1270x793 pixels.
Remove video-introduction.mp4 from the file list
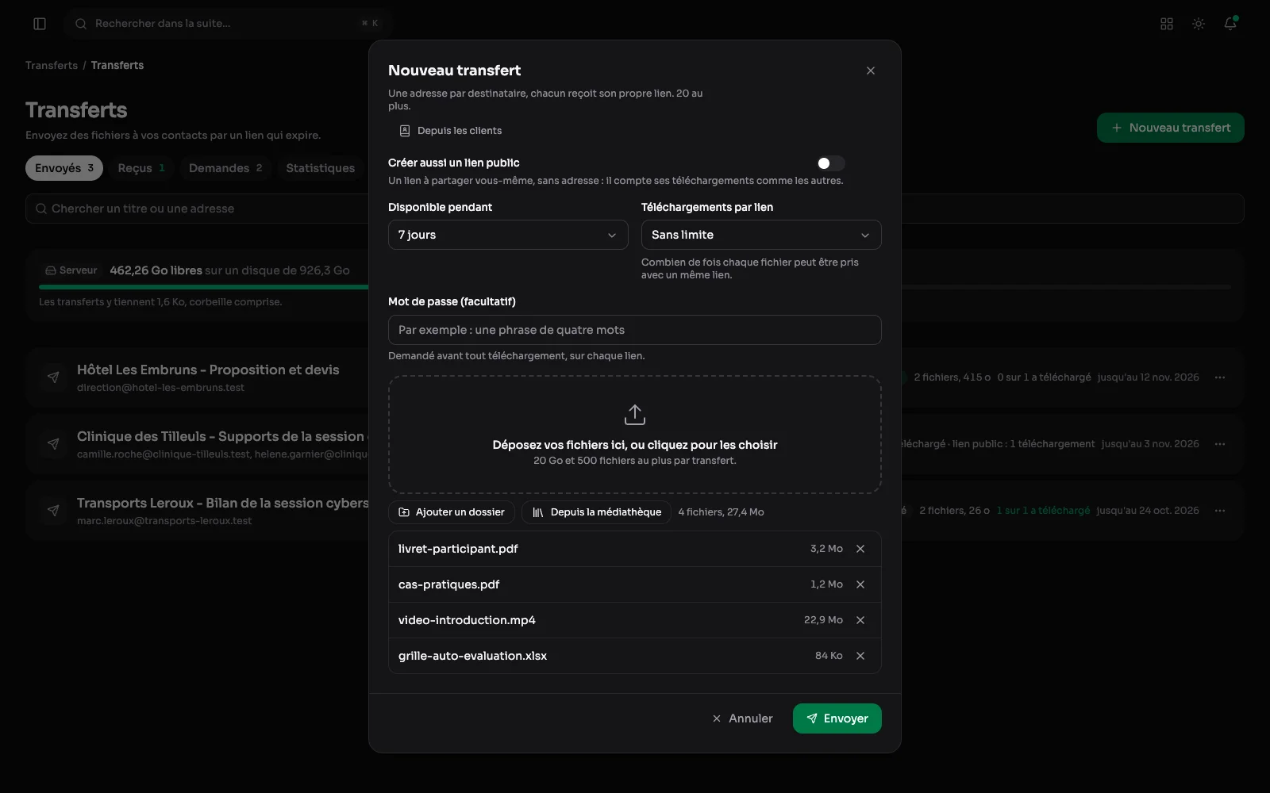tap(860, 620)
